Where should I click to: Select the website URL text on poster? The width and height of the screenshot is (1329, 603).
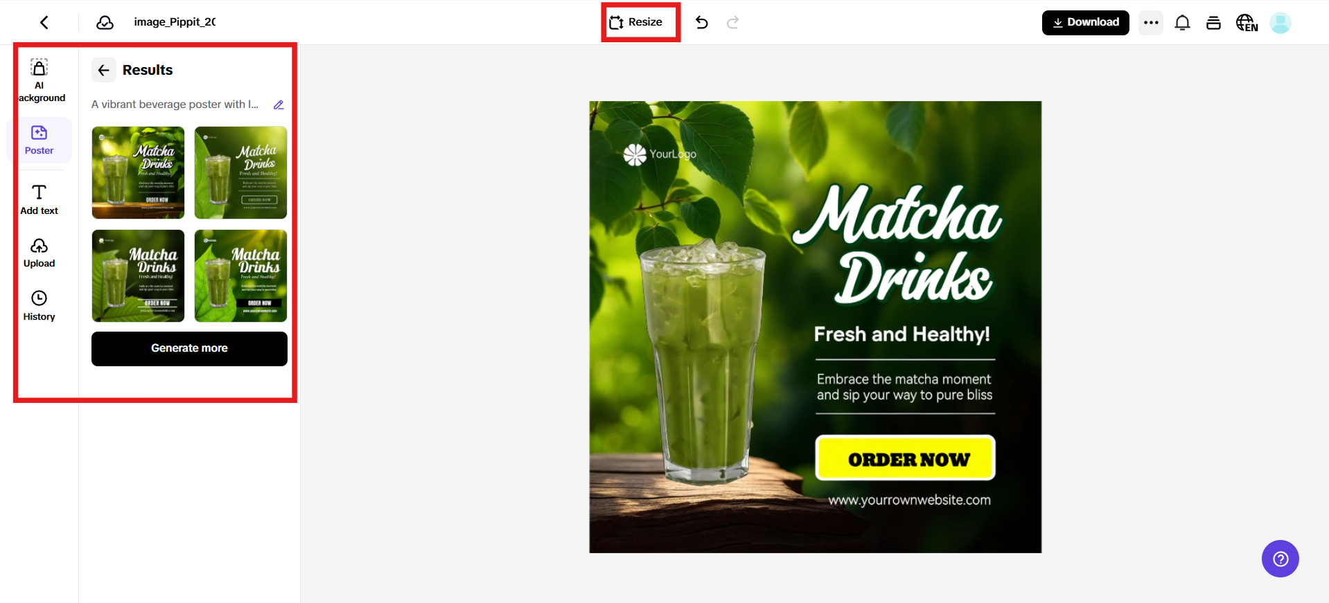(x=909, y=500)
